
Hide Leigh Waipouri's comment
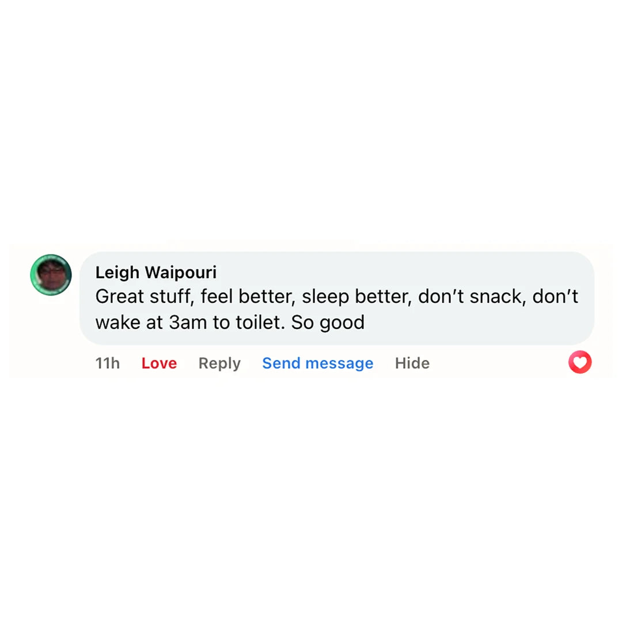click(x=412, y=363)
